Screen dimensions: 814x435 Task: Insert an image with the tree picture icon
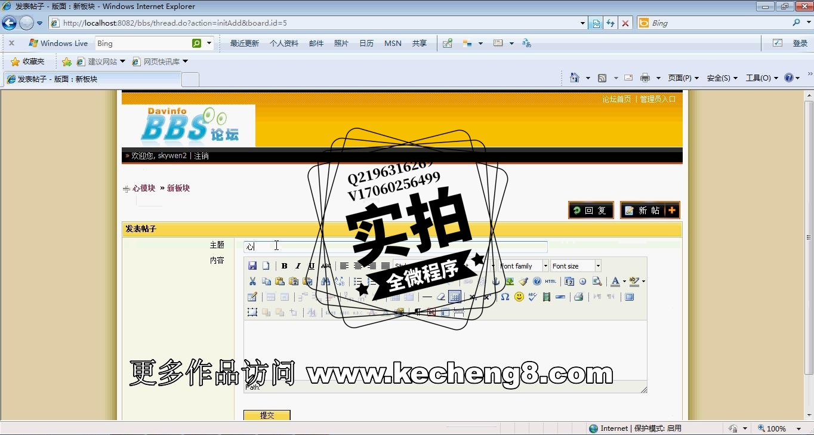pyautogui.click(x=510, y=282)
